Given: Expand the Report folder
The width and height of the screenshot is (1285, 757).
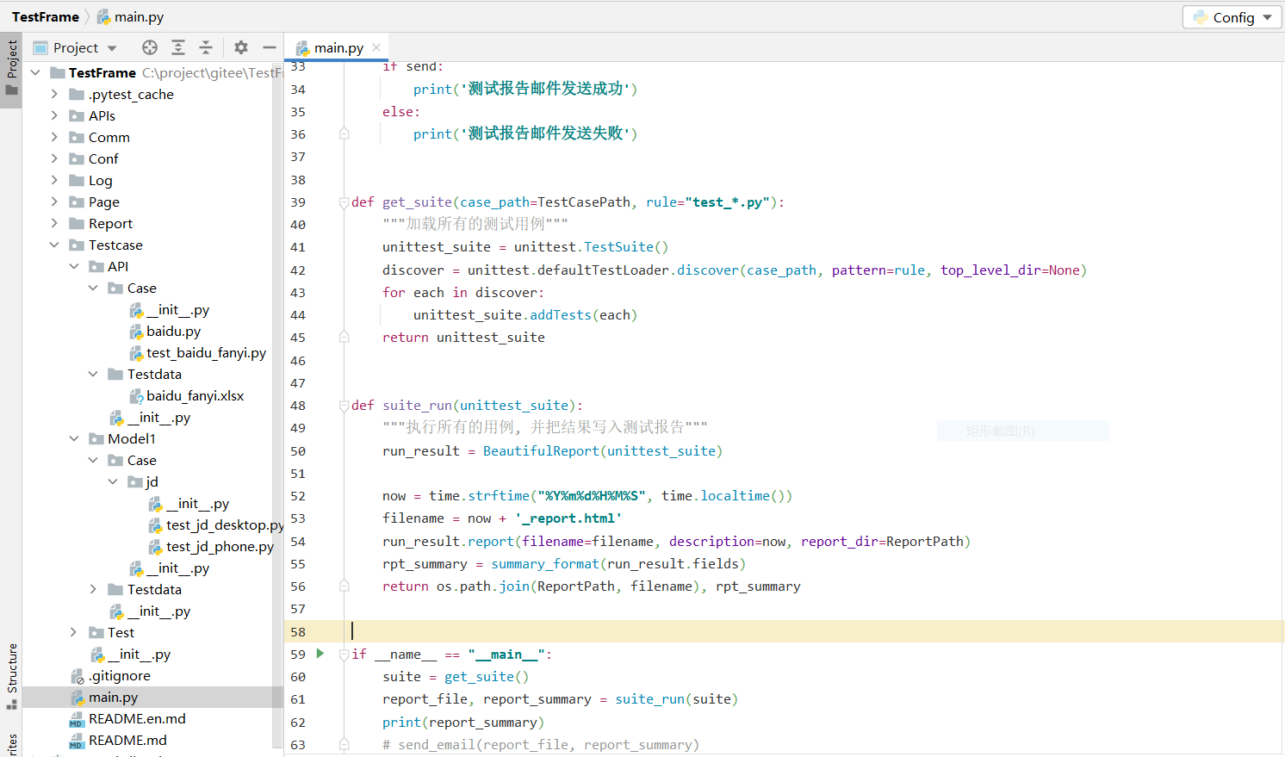Looking at the screenshot, I should (x=54, y=223).
